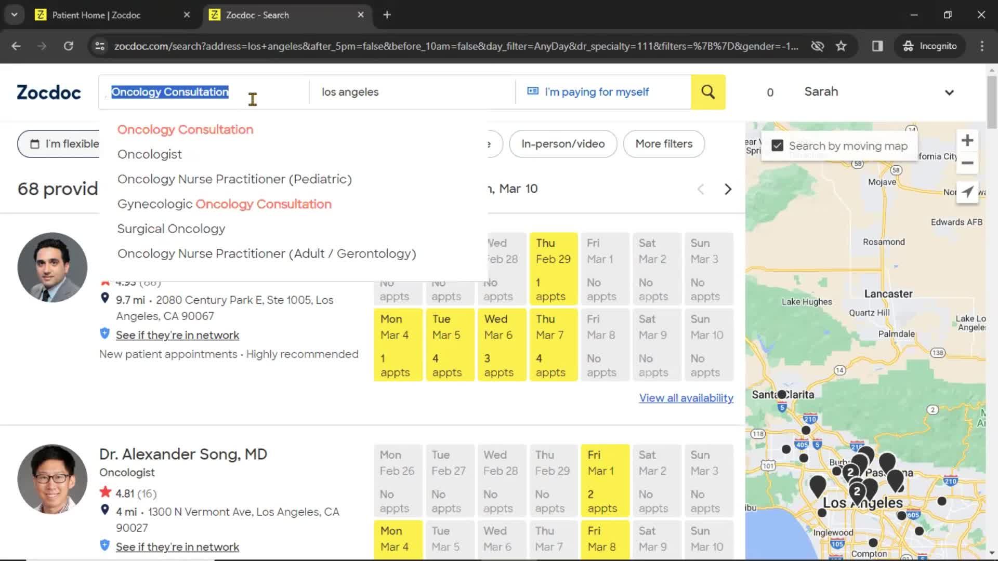Pick Wed Mar 6 slot with 3 appts
The image size is (998, 561).
tap(502, 345)
